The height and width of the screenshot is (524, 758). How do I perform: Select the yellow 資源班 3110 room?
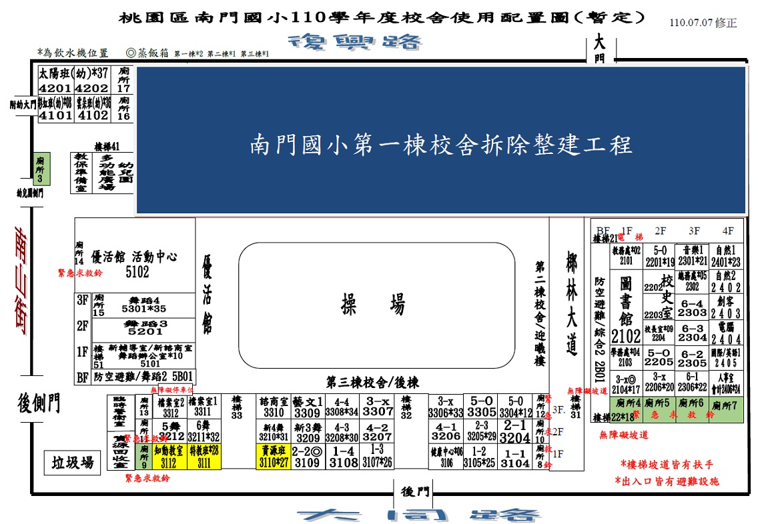coord(274,455)
